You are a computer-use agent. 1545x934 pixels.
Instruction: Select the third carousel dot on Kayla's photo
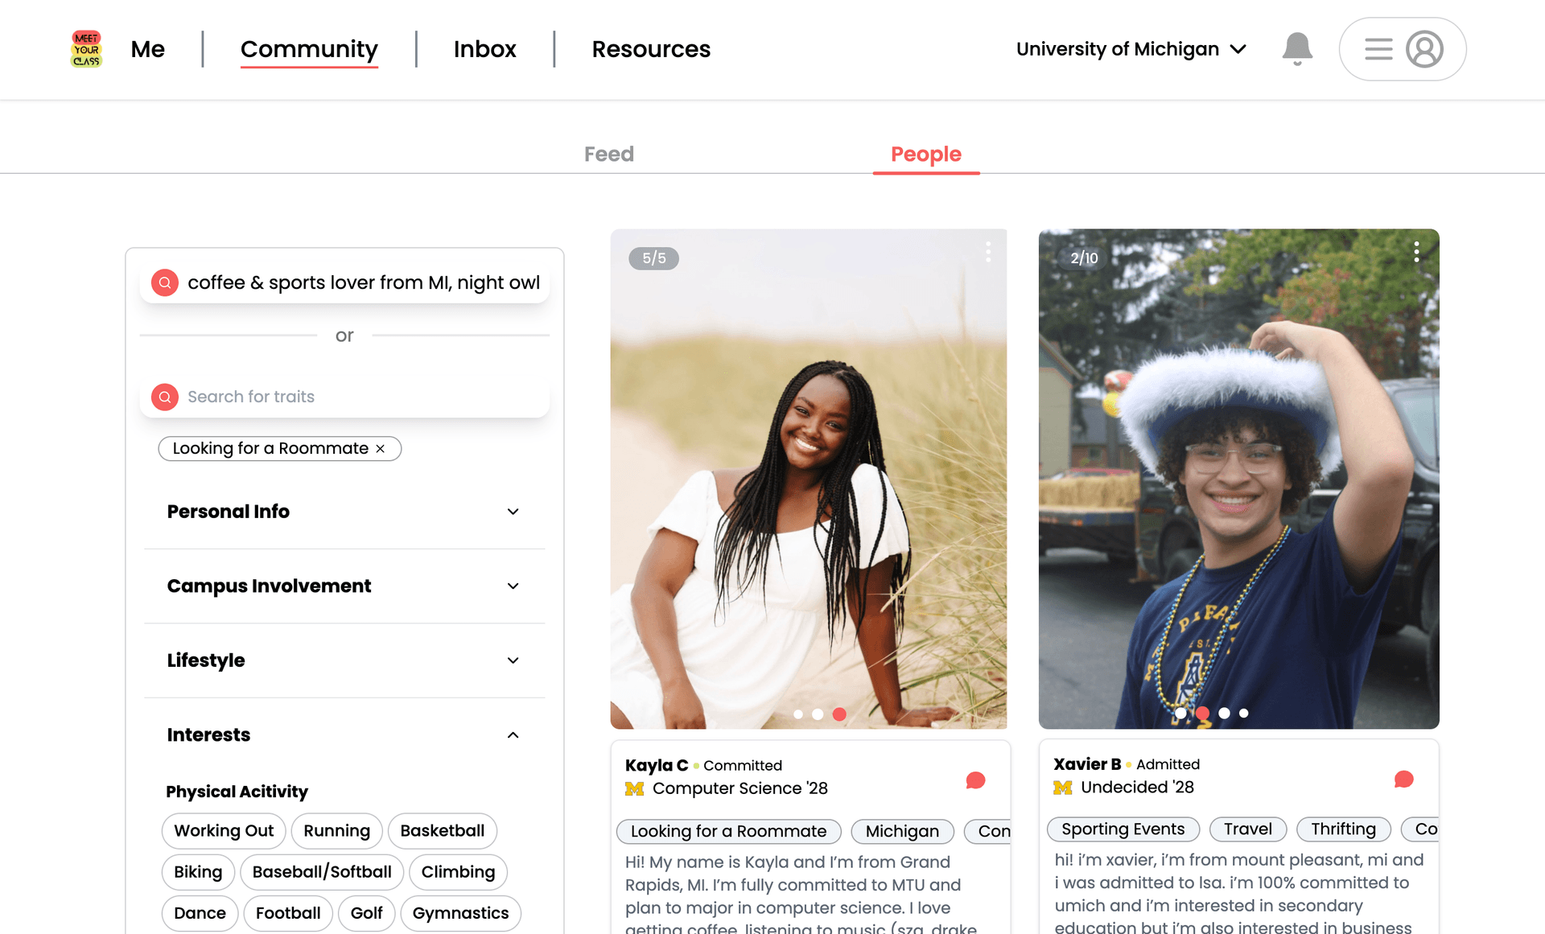click(839, 713)
